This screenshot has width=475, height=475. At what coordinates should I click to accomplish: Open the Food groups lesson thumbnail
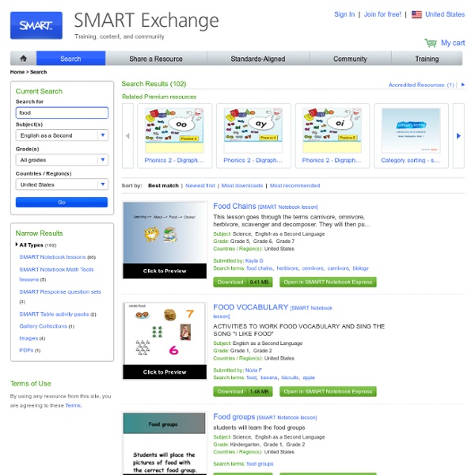coord(165,443)
